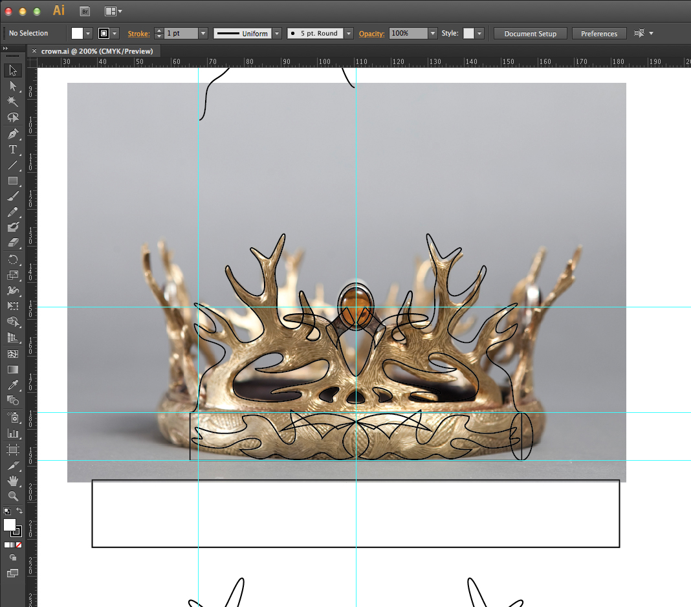Reset to default fill and stroke
The image size is (691, 607).
tap(7, 511)
